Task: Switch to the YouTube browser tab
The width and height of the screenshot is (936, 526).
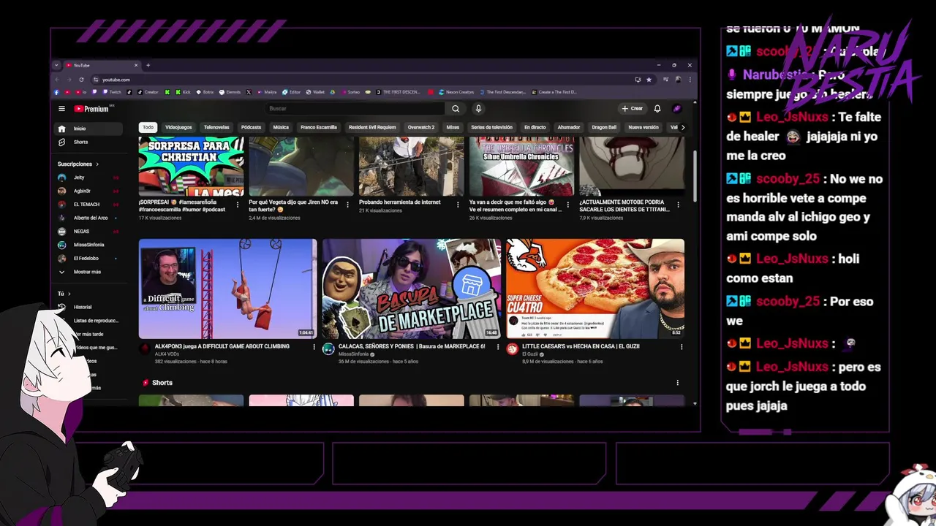Action: pyautogui.click(x=101, y=65)
